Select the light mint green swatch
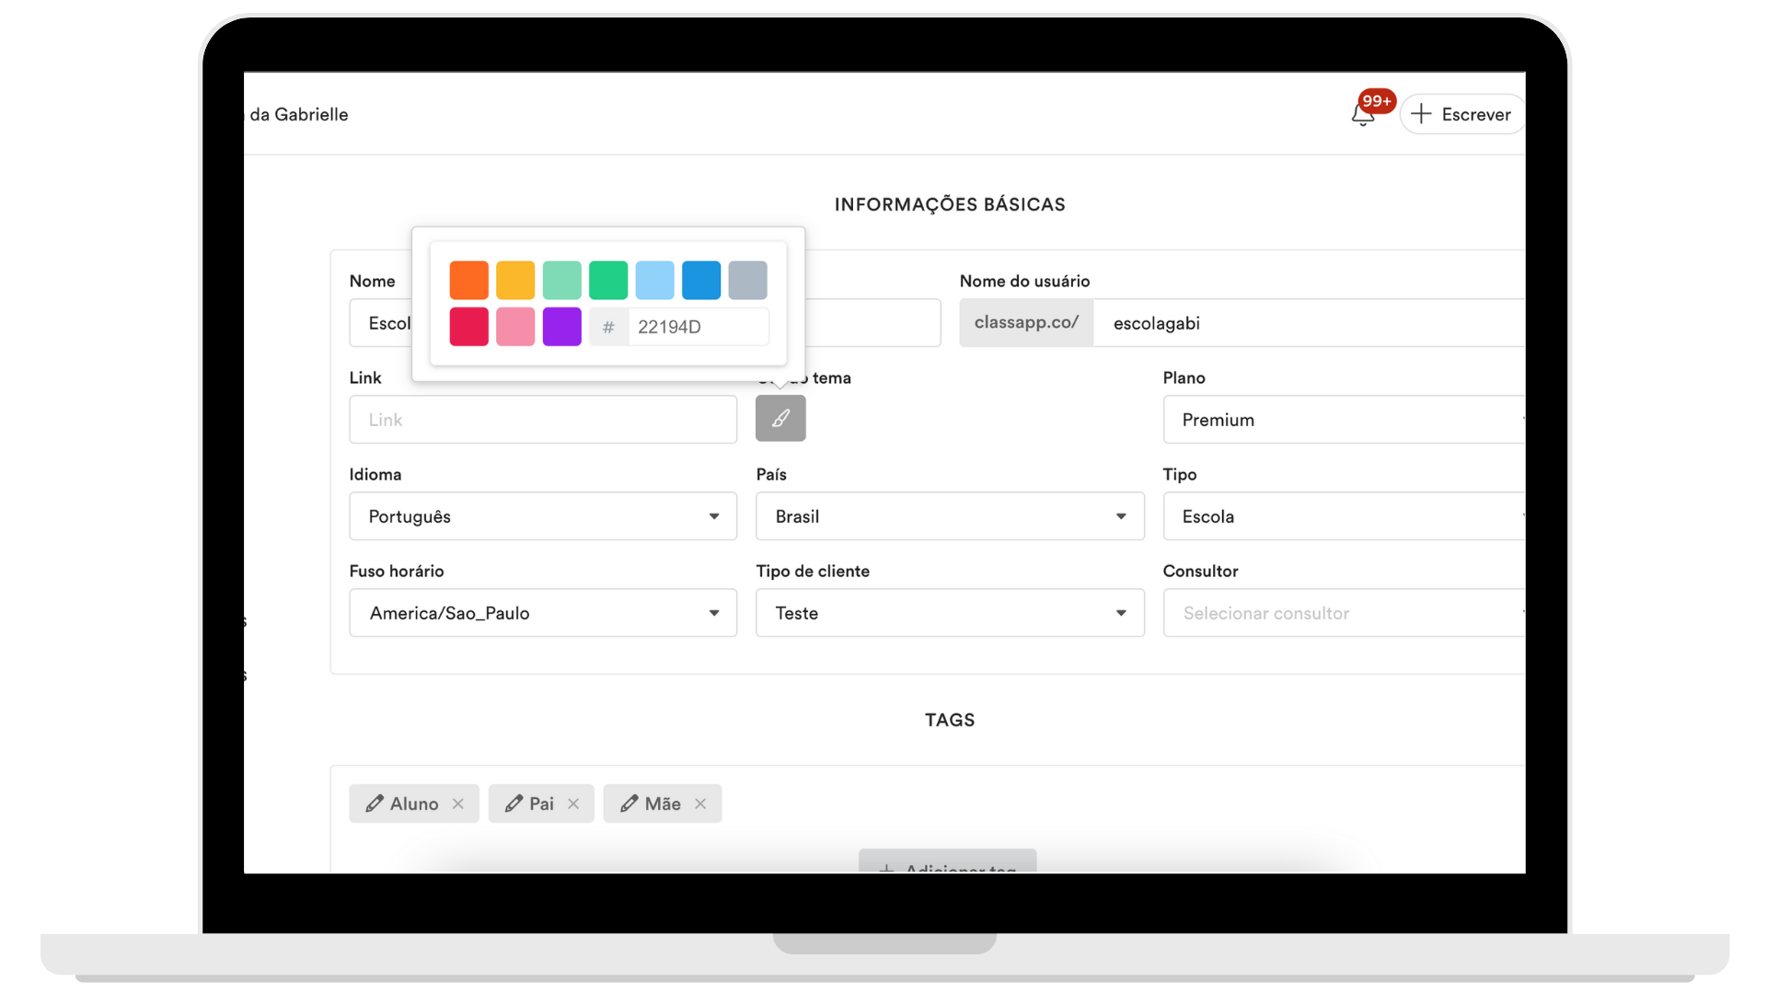 click(562, 280)
